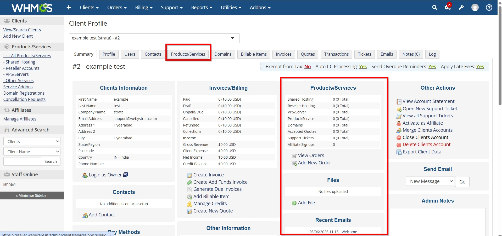Open the Utilities navbar dropdown
The image size is (502, 236).
231,8
